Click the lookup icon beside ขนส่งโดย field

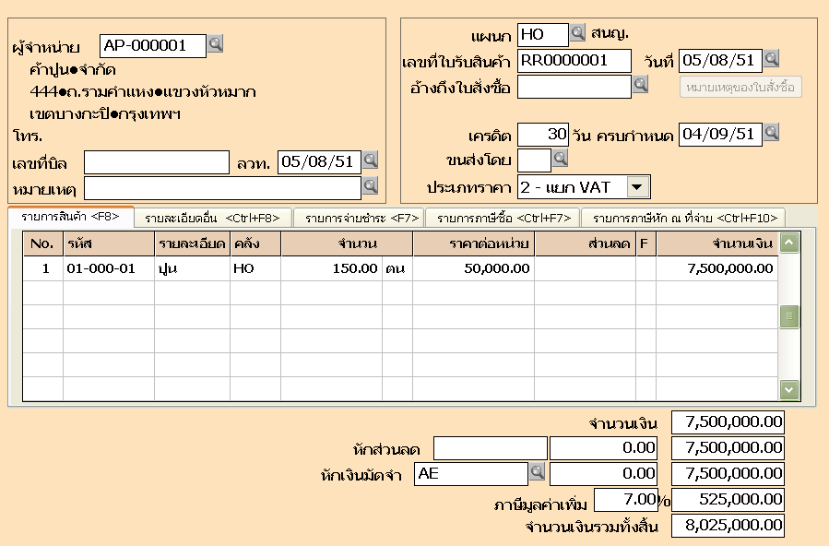point(560,160)
